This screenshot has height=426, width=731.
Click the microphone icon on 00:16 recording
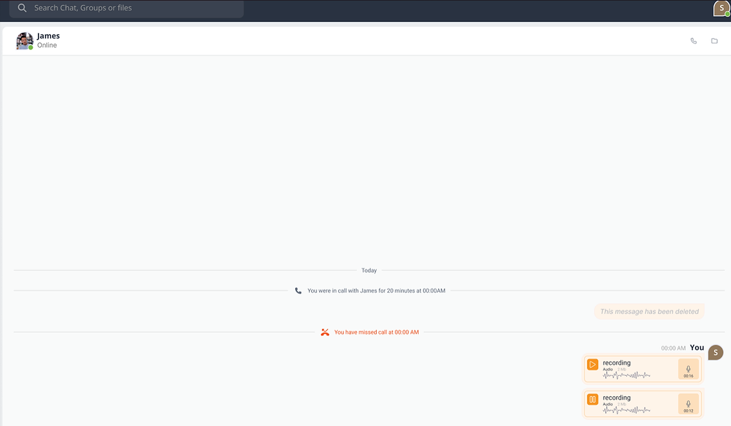688,369
